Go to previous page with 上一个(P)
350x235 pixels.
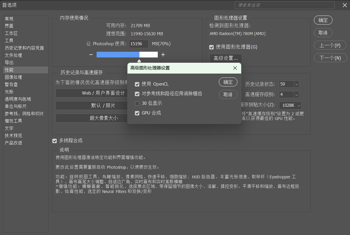(x=330, y=45)
